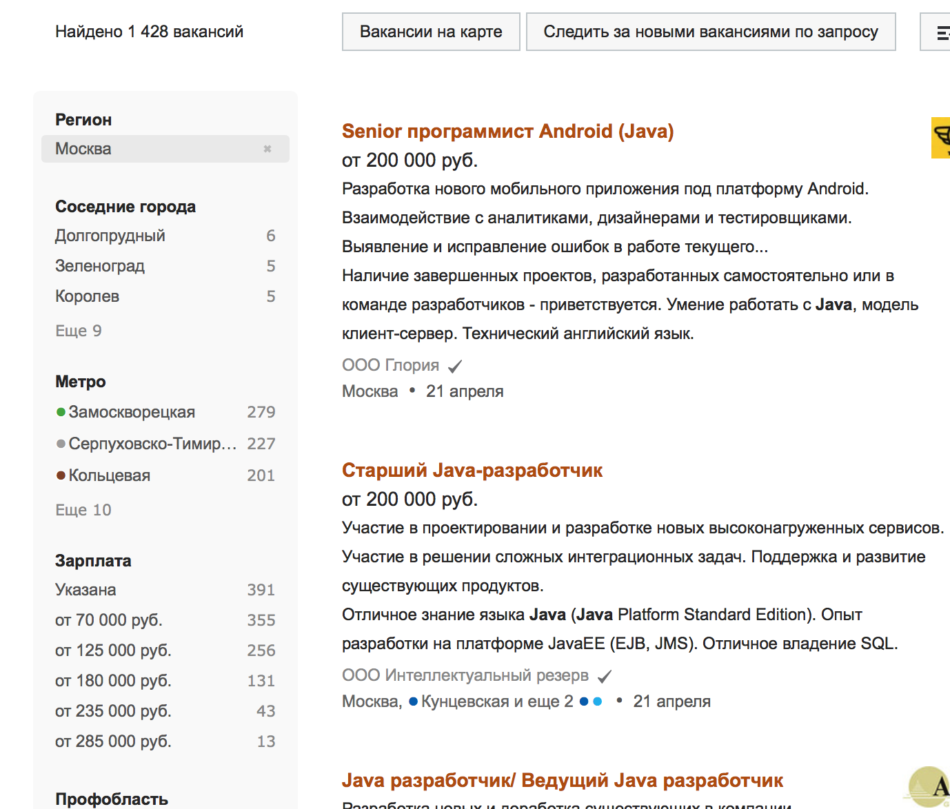Filter by Серпуховско-Тимирязевская metro line
This screenshot has width=950, height=809.
(x=165, y=444)
